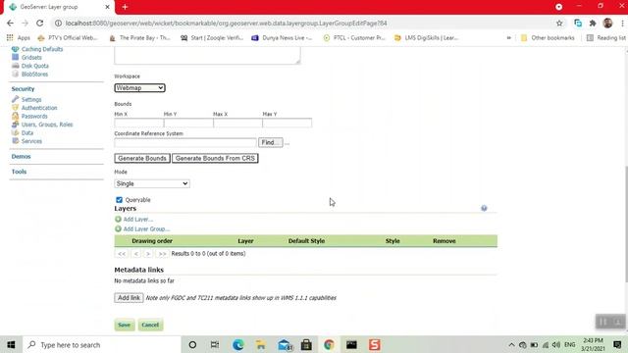Click Generate Bounds From CRS button

click(x=215, y=159)
